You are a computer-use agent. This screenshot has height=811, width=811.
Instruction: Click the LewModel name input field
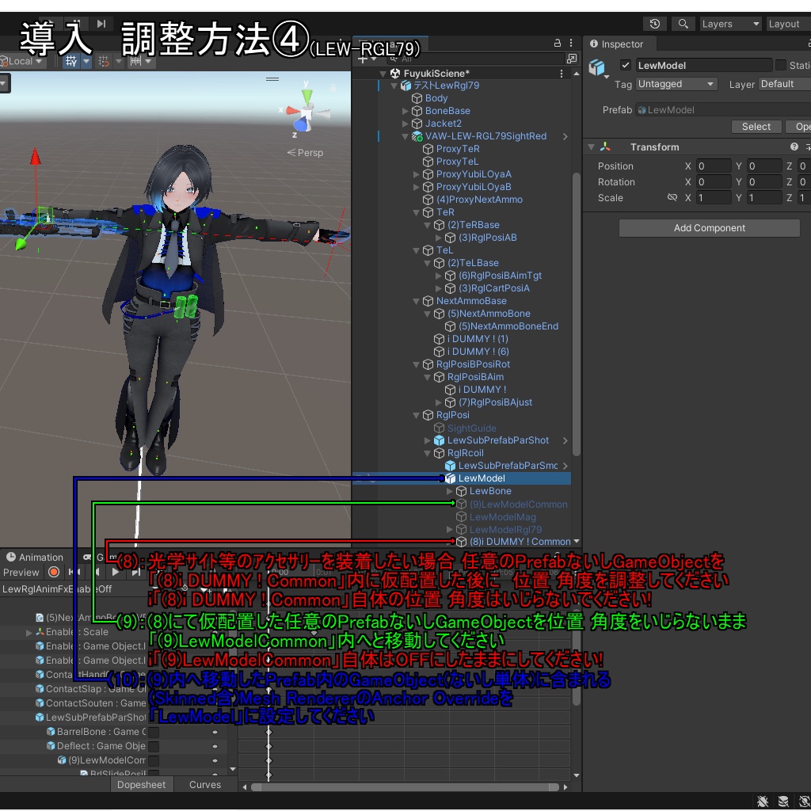pos(703,65)
